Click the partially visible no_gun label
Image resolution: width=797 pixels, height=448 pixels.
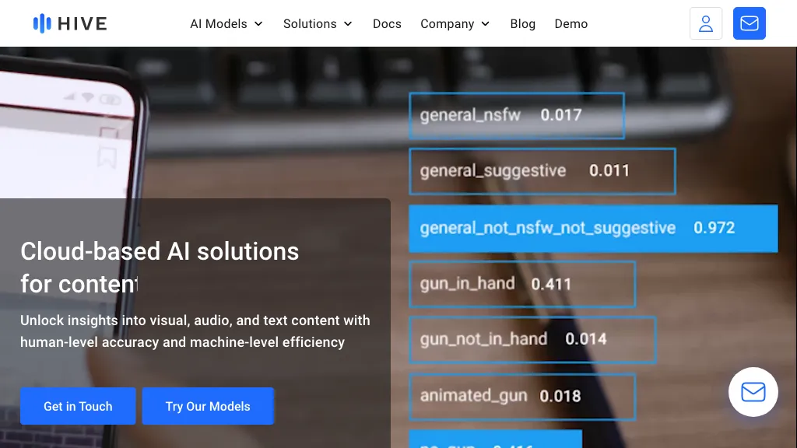(x=496, y=443)
